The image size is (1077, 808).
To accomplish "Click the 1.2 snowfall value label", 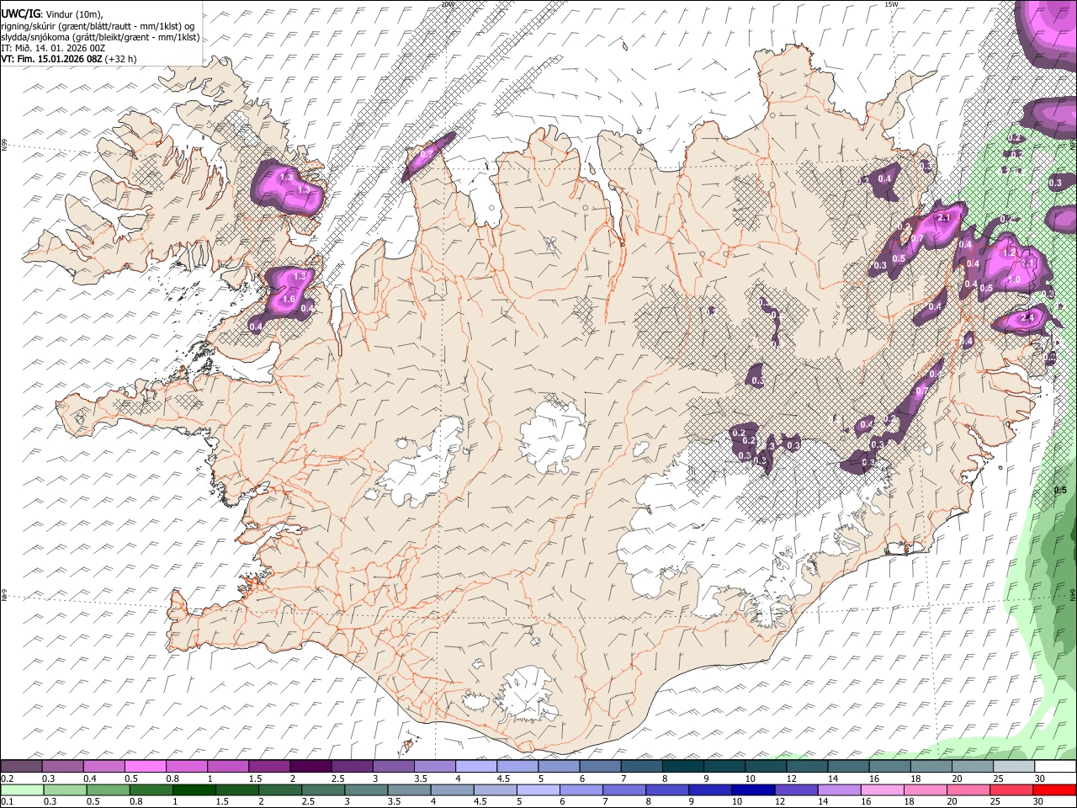I will pyautogui.click(x=1011, y=252).
